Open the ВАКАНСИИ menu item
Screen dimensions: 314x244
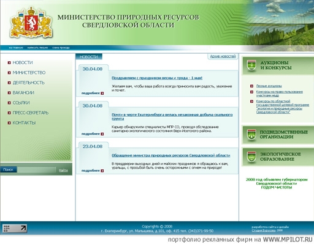(23, 92)
